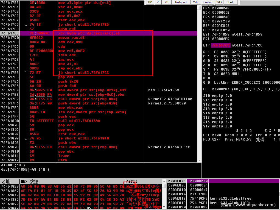This screenshot has height=210, width=280.
Task: Toggle the Z zero flag value
Action: tap(208, 65)
